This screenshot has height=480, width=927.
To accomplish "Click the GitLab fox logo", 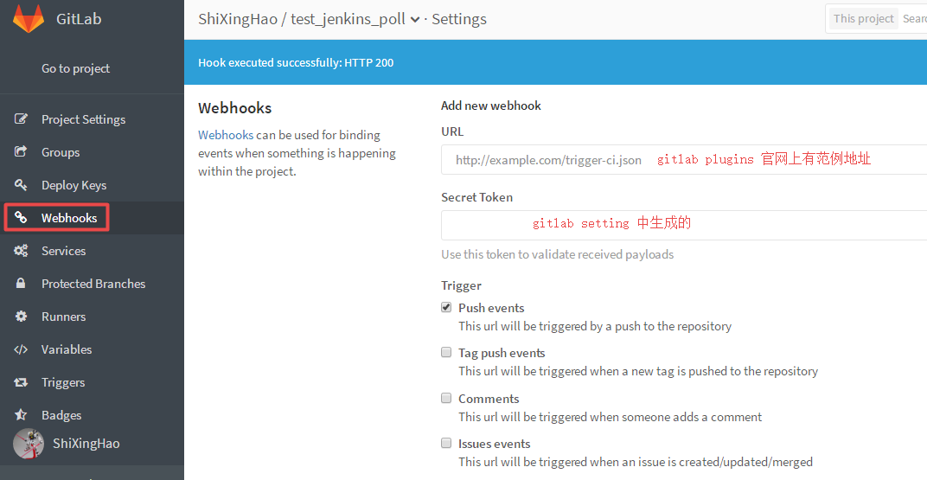I will (x=29, y=18).
